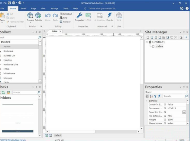191x141 pixels.
Task: Collapse the General properties category
Action: 146,101
